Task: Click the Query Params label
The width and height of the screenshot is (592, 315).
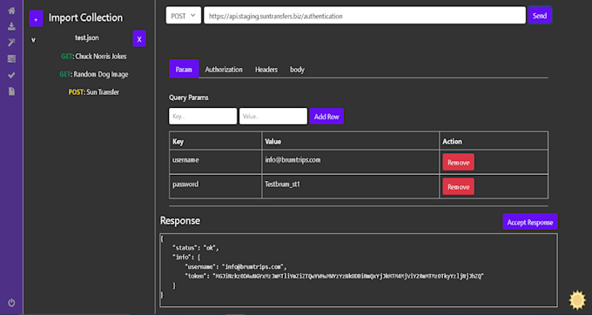Action: 189,97
